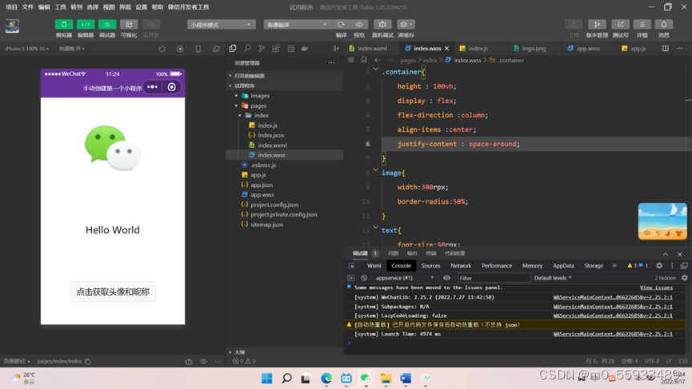Click the compile refresh icon
Screen dimensions: 692x389
pos(341,25)
